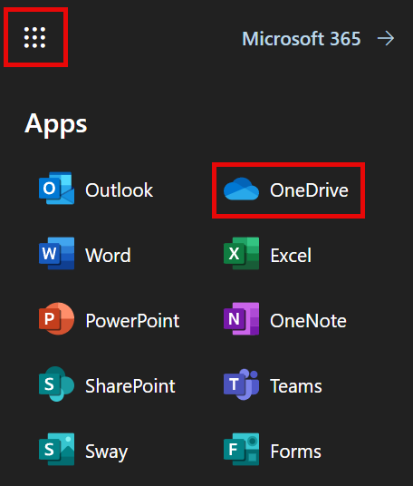Select the Teams text label

click(x=296, y=386)
